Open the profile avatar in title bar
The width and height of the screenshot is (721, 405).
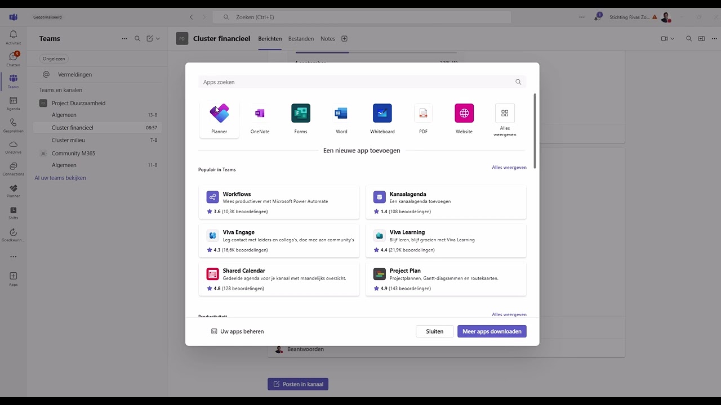click(x=666, y=17)
